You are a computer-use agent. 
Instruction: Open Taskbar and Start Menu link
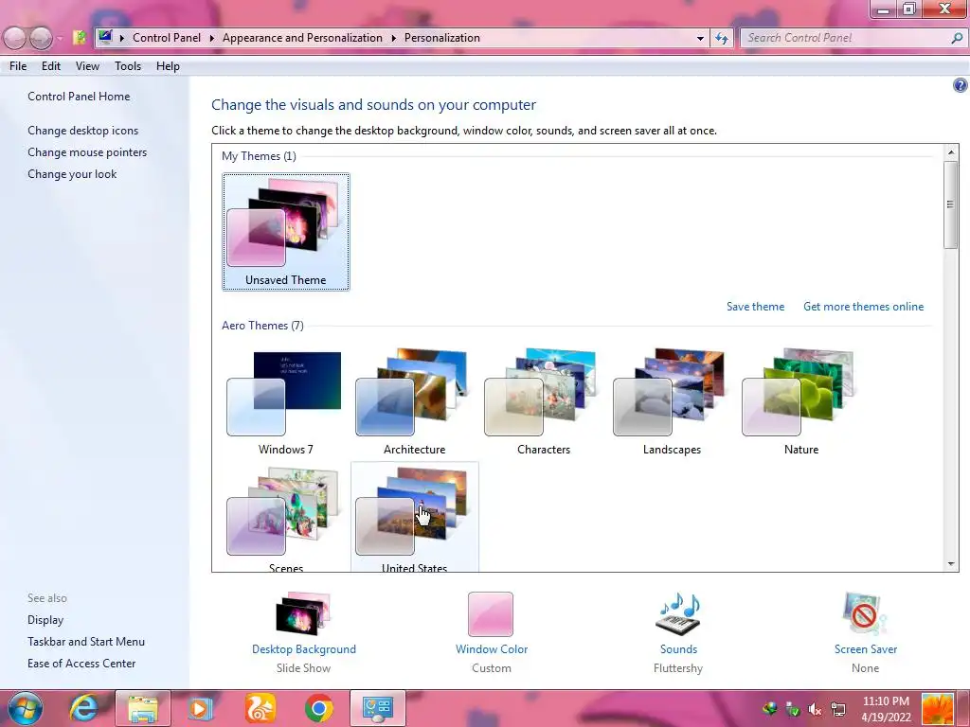pyautogui.click(x=86, y=642)
